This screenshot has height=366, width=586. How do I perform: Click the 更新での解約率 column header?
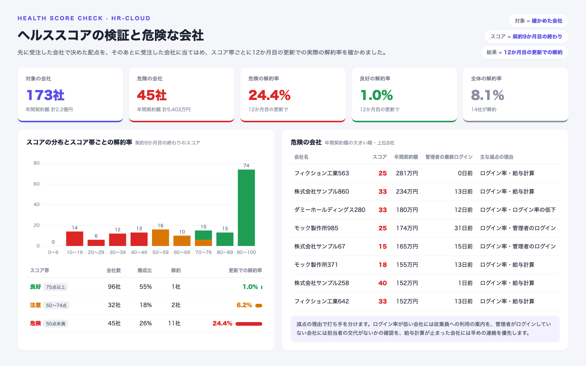(245, 270)
